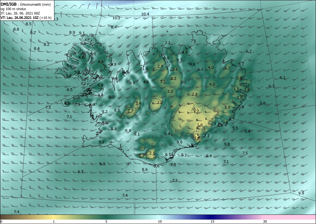Click the 2.2 value on the glacier
This screenshot has width=316, height=224.
tap(160, 103)
